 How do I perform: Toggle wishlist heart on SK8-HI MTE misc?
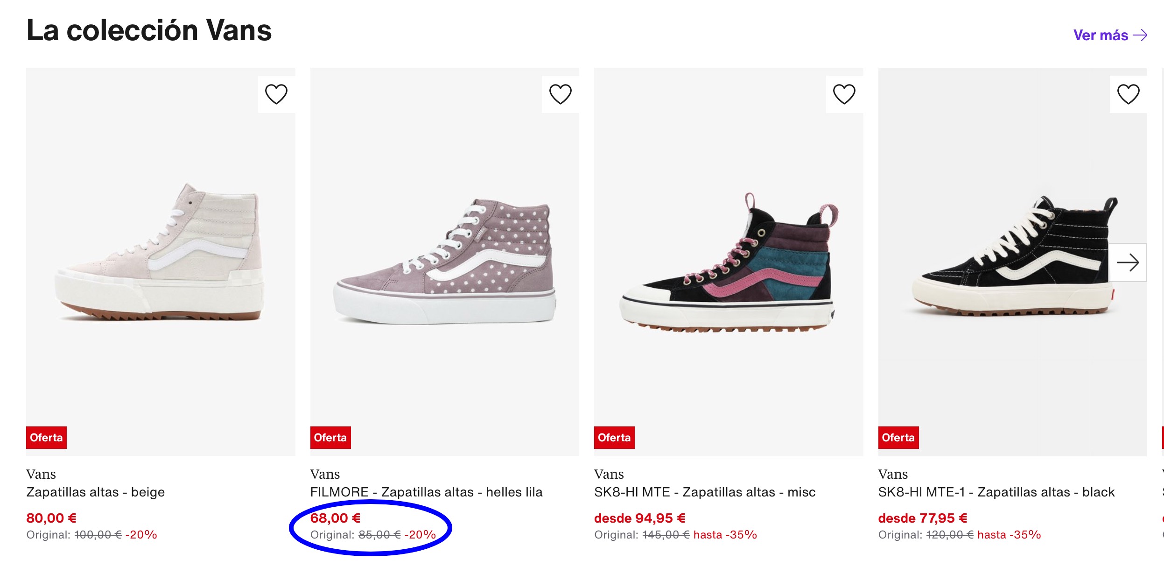(844, 94)
